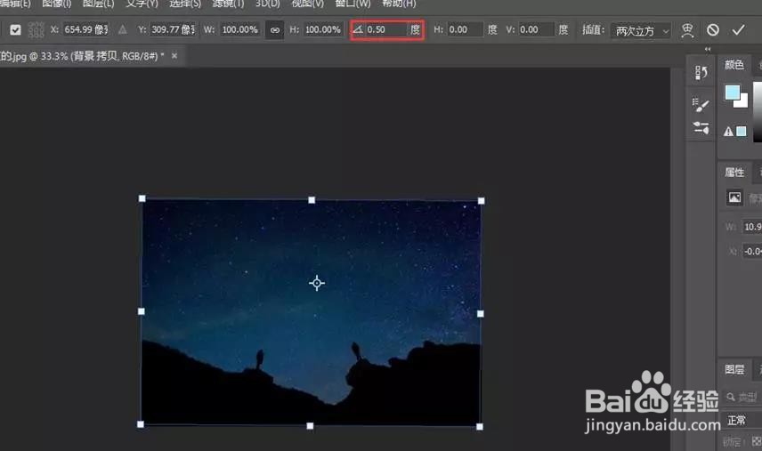Open the Brush settings panel icon
The image size is (762, 451).
click(x=701, y=104)
